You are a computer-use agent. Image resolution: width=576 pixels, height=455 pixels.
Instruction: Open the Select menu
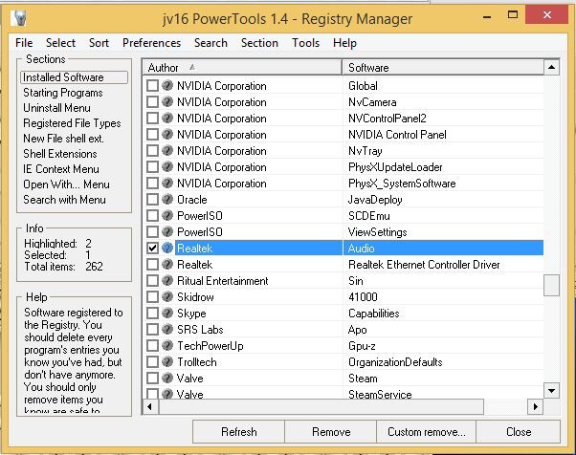(60, 43)
